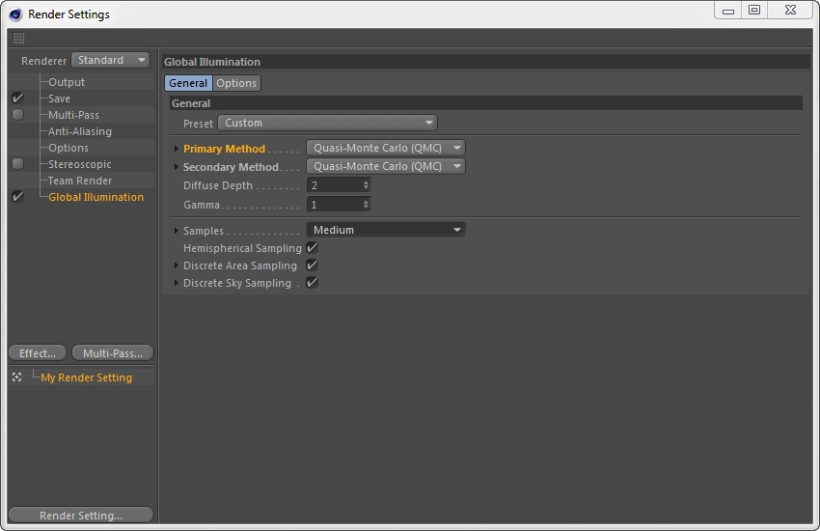Toggle Discrete Sky Sampling checkbox
820x531 pixels.
point(312,283)
